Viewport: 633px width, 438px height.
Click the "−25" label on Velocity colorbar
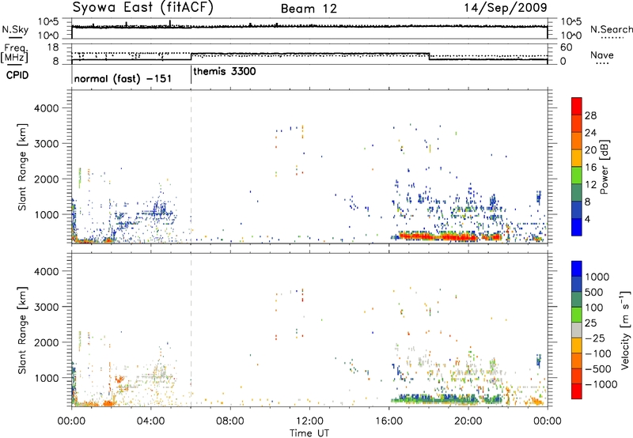595,338
